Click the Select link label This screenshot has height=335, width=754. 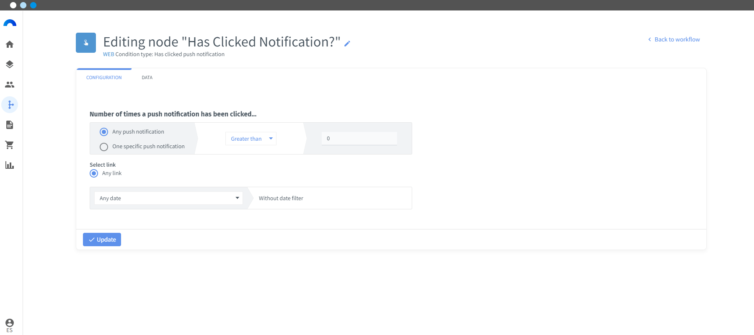103,165
